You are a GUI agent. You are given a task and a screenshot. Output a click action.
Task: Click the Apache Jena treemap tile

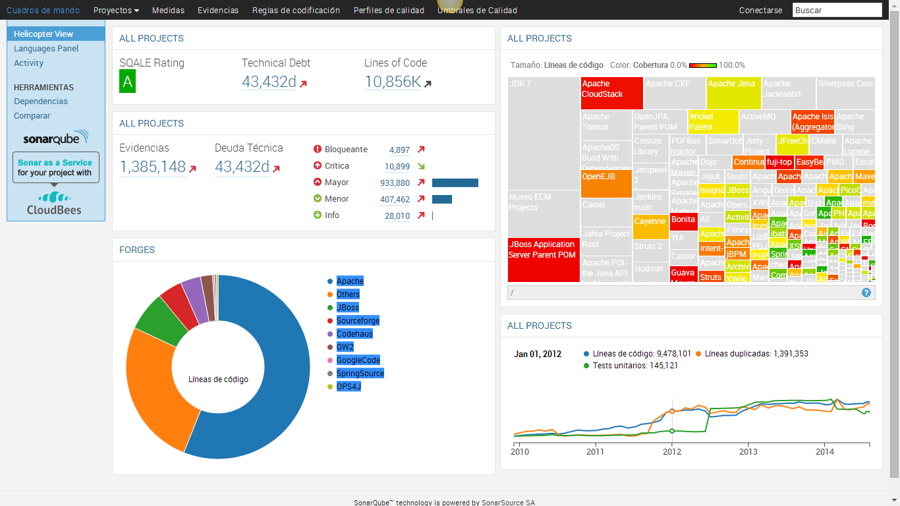[733, 94]
